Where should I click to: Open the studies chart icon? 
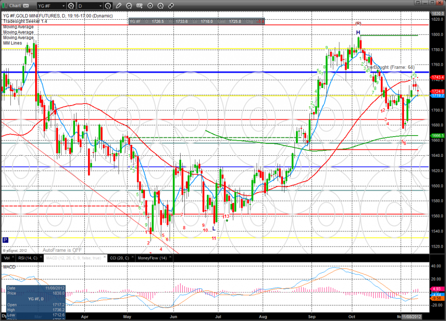(x=129, y=6)
